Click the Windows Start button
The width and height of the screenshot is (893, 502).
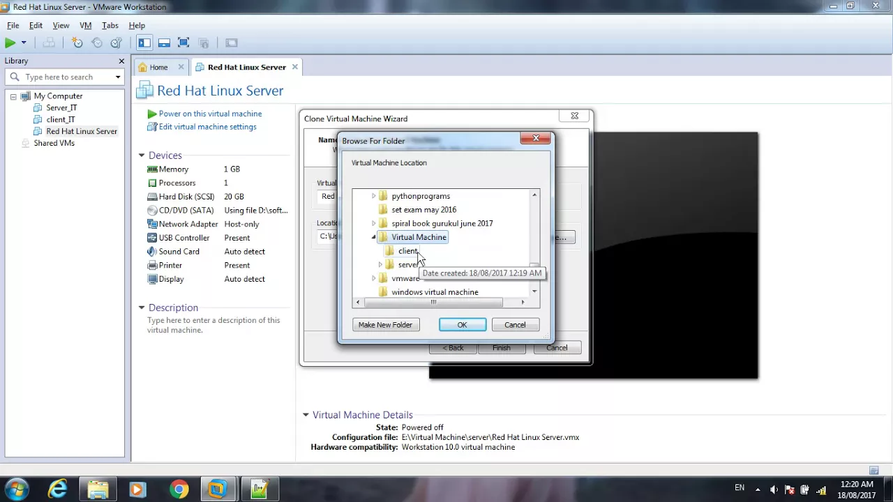pyautogui.click(x=17, y=489)
